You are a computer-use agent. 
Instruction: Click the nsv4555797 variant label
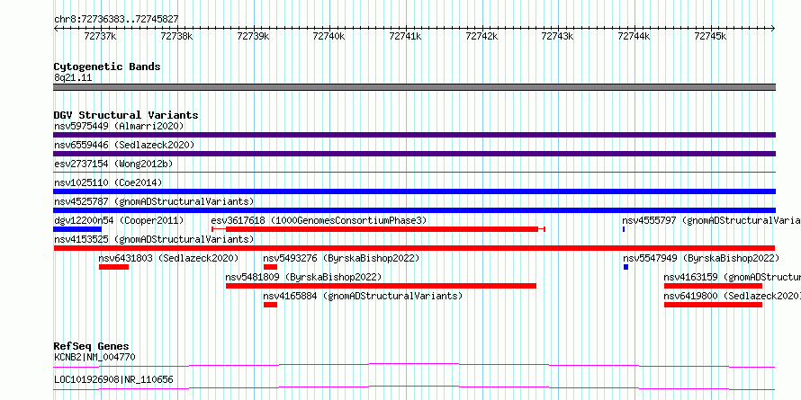(x=711, y=220)
